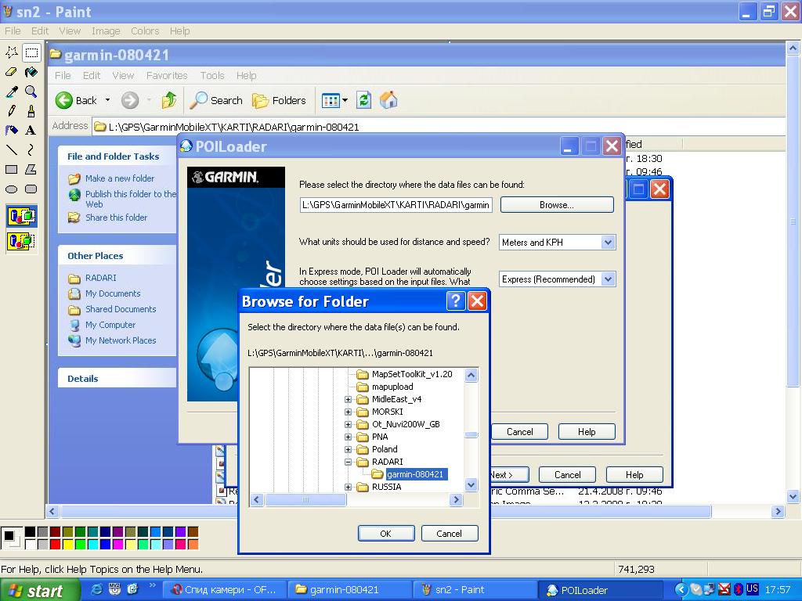Collapse the RADARI folder tree node
This screenshot has height=601, width=802.
pos(349,462)
